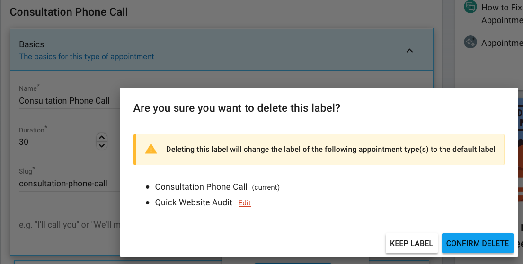
Task: Click the yellow warning banner message
Action: pos(330,150)
